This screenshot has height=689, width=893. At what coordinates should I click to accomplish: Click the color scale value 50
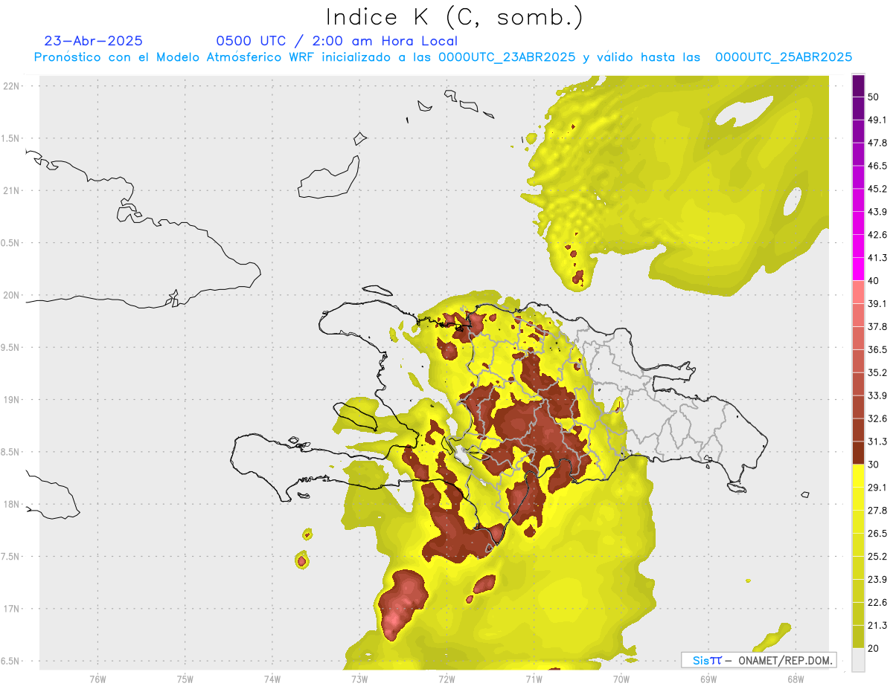pyautogui.click(x=874, y=97)
